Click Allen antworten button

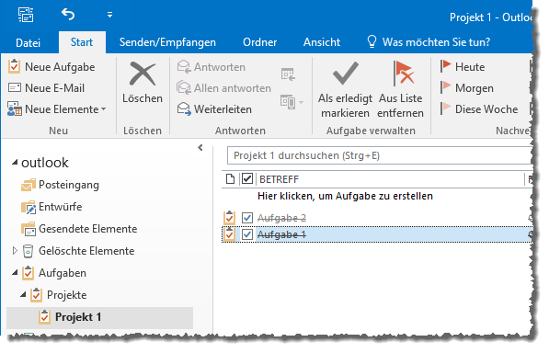(223, 88)
